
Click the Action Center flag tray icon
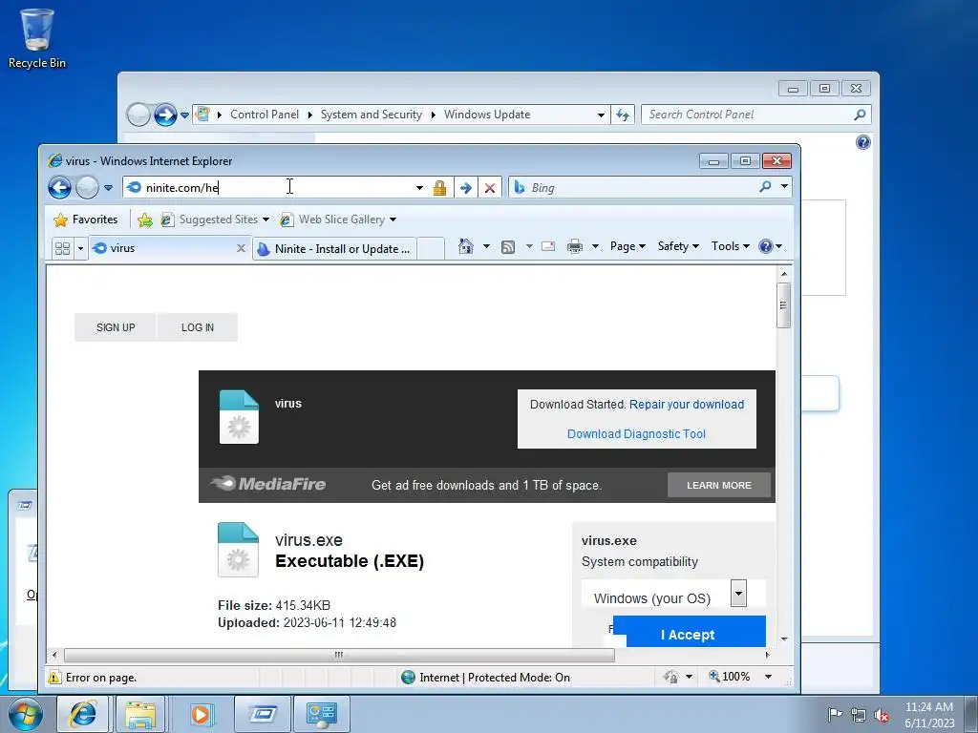[x=834, y=714]
